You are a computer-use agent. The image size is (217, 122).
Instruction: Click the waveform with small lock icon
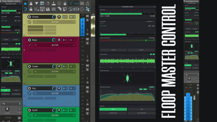coord(37,9)
